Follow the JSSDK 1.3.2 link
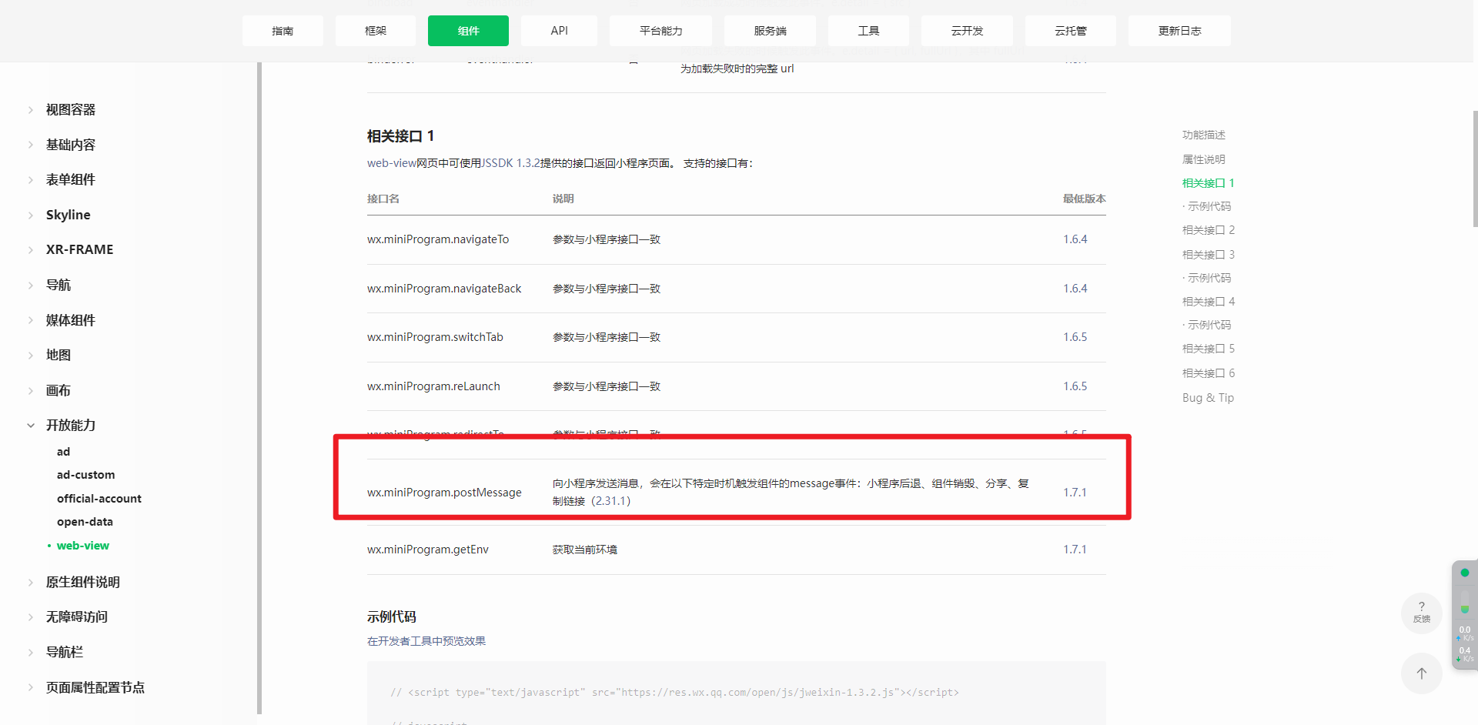 click(x=510, y=163)
